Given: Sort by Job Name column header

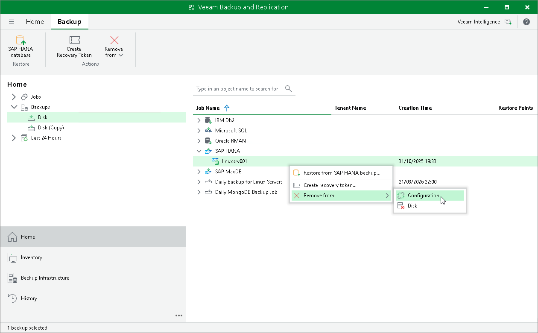Looking at the screenshot, I should pos(208,108).
